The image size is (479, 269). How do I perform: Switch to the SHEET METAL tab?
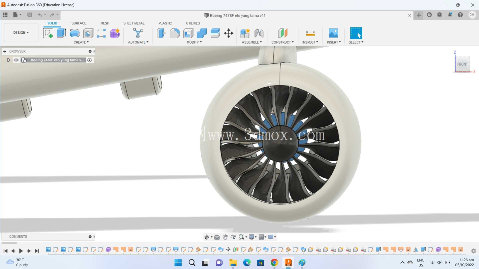click(134, 23)
